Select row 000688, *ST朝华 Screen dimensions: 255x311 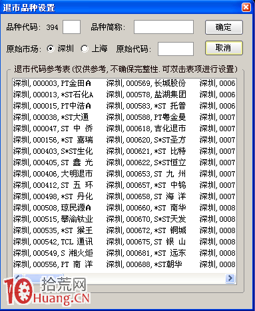coord(144,264)
